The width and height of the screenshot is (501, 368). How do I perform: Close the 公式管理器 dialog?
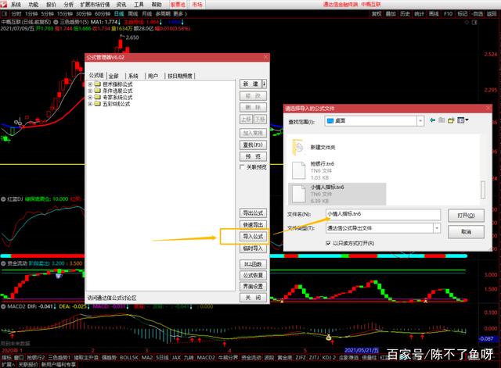click(x=265, y=57)
